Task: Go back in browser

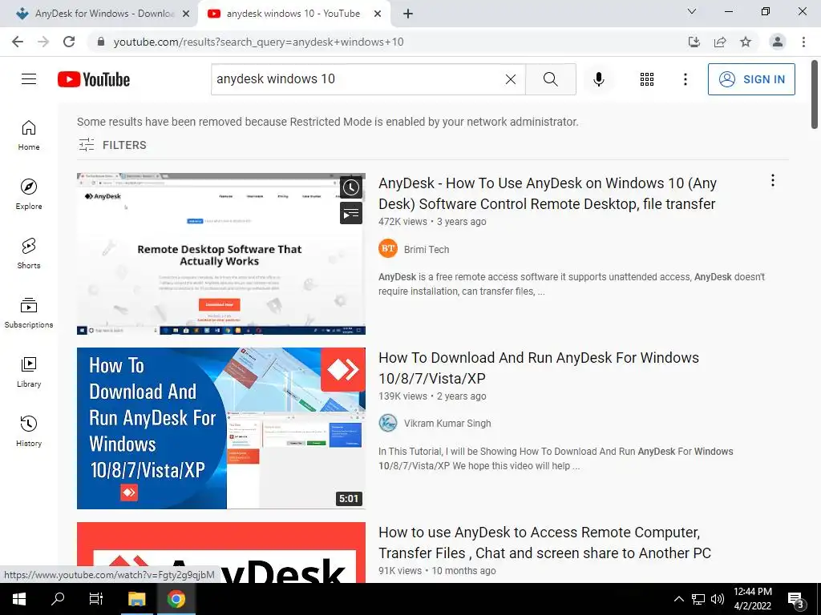Action: (18, 42)
